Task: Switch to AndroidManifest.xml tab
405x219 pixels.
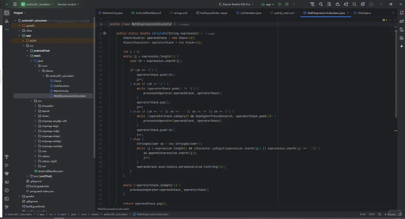Action: [146, 13]
